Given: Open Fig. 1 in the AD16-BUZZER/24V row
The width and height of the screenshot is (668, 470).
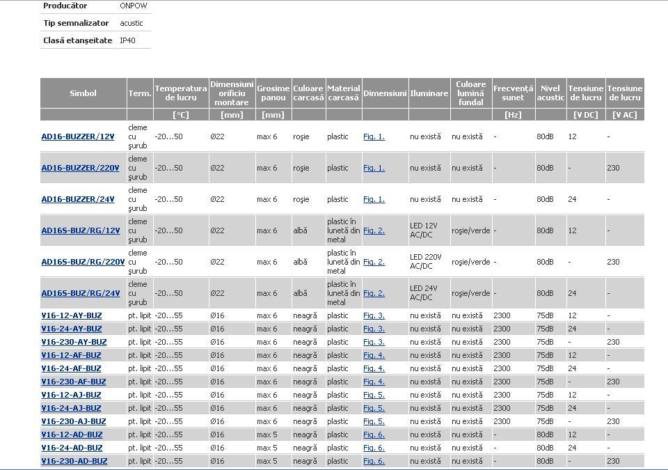Looking at the screenshot, I should 374,199.
